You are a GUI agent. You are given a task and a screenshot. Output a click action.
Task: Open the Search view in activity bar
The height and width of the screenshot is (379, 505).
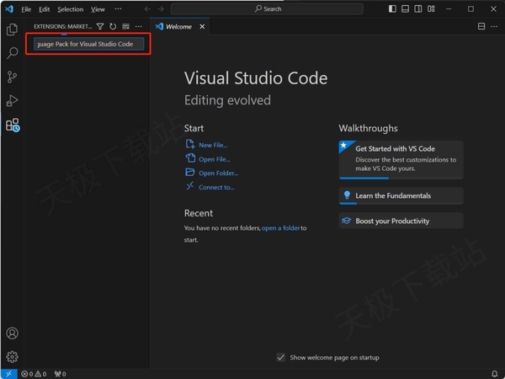[12, 53]
